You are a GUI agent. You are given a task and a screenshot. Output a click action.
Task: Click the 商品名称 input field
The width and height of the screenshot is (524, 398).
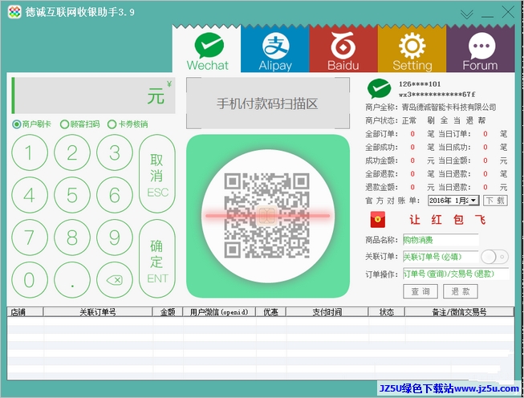(x=441, y=240)
